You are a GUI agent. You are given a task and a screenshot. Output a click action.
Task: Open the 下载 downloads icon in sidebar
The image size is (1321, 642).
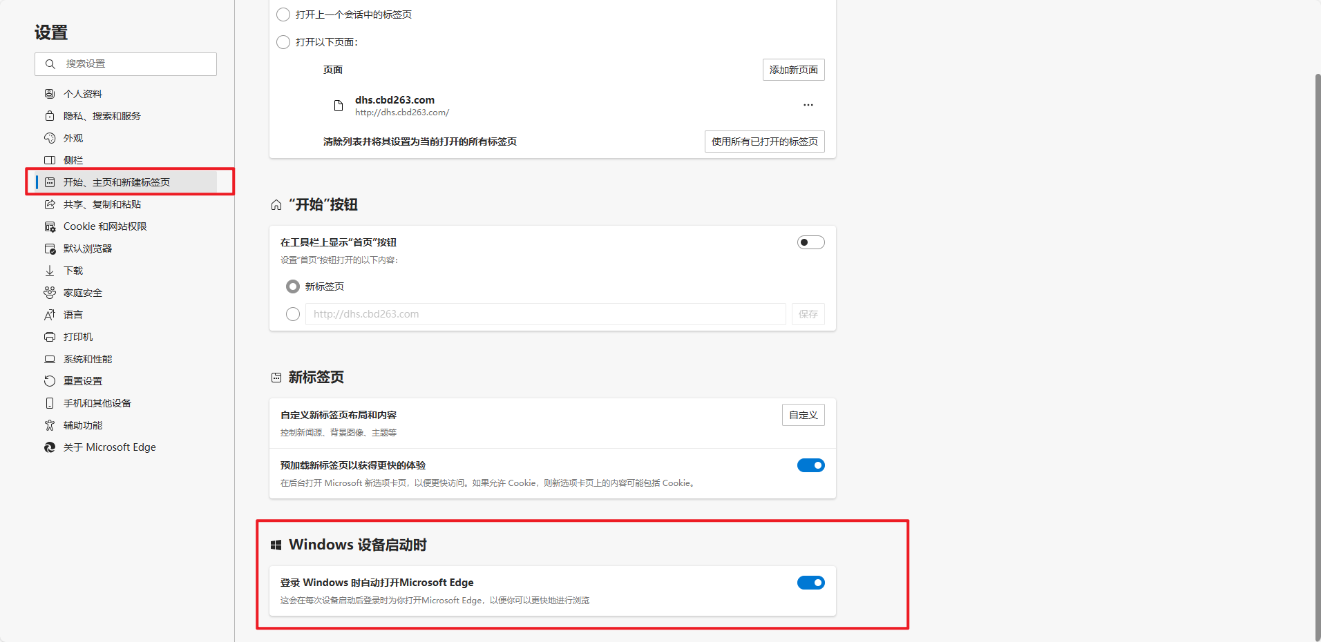(x=49, y=270)
